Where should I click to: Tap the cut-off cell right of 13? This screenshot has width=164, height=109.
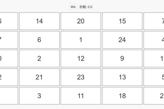coord(154,77)
